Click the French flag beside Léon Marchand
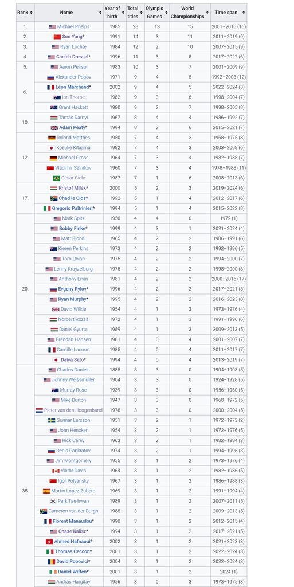This screenshot has width=294, height=587. point(51,87)
